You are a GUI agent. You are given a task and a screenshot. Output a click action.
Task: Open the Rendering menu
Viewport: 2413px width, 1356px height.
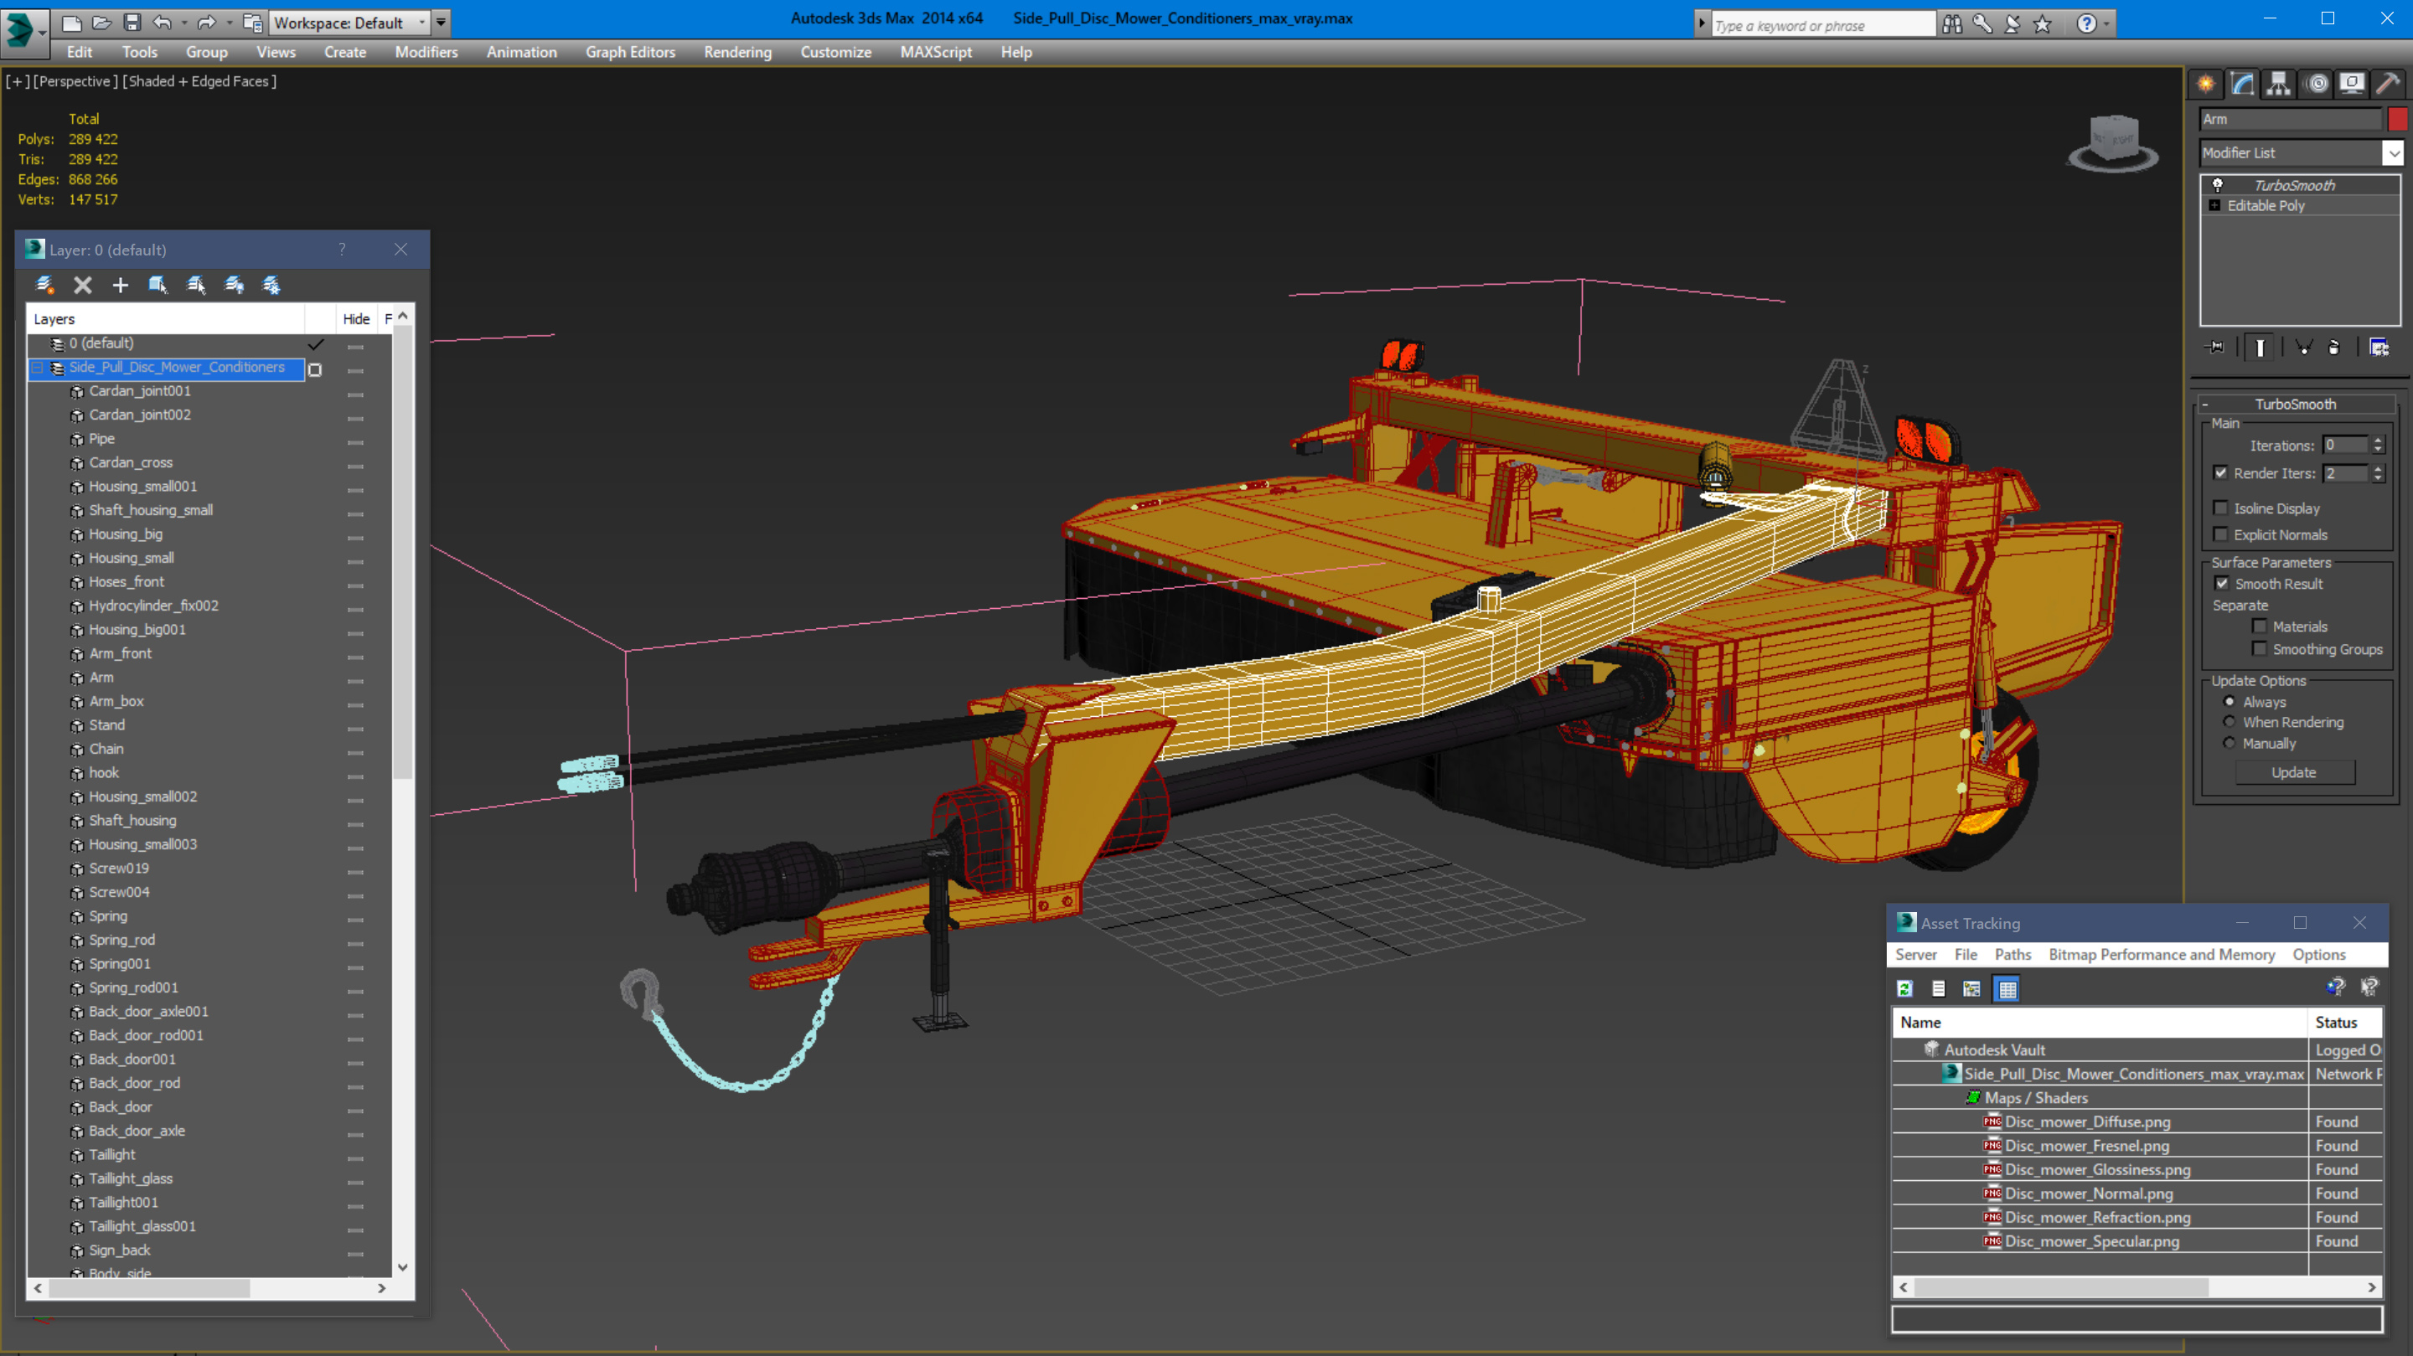[x=737, y=53]
